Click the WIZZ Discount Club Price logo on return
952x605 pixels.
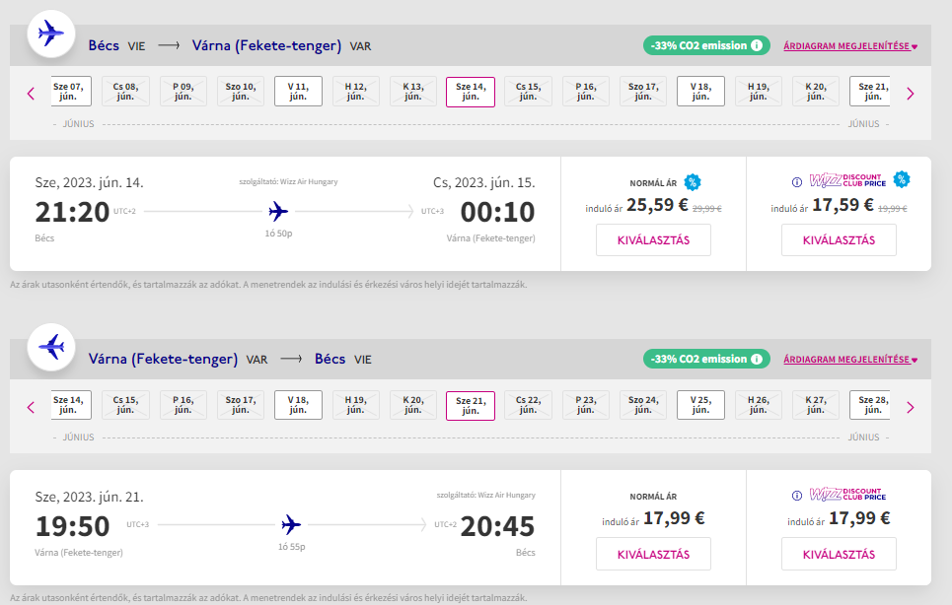[844, 495]
